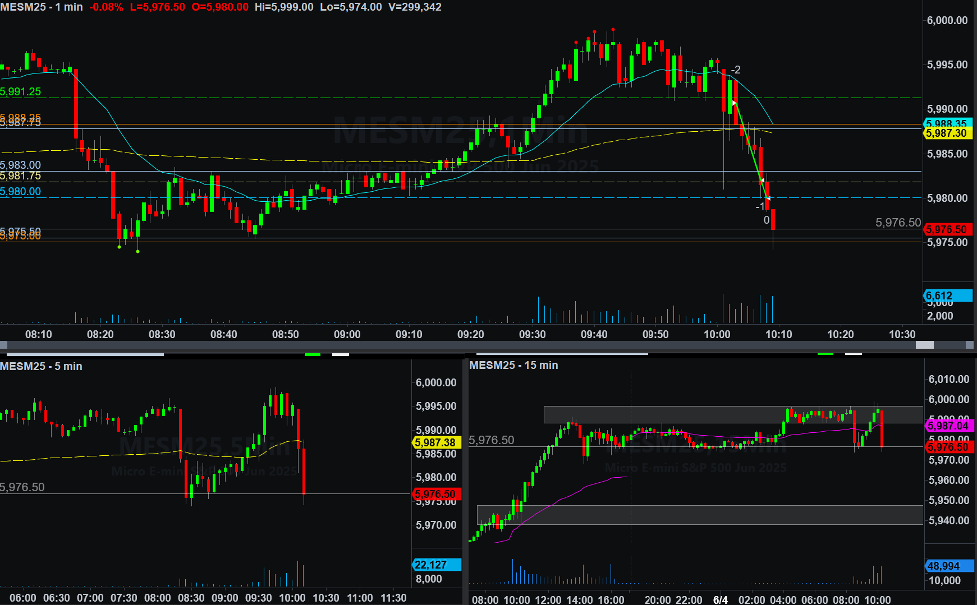Select the MESM25 - 15 min chart title
Image resolution: width=977 pixels, height=605 pixels.
513,365
